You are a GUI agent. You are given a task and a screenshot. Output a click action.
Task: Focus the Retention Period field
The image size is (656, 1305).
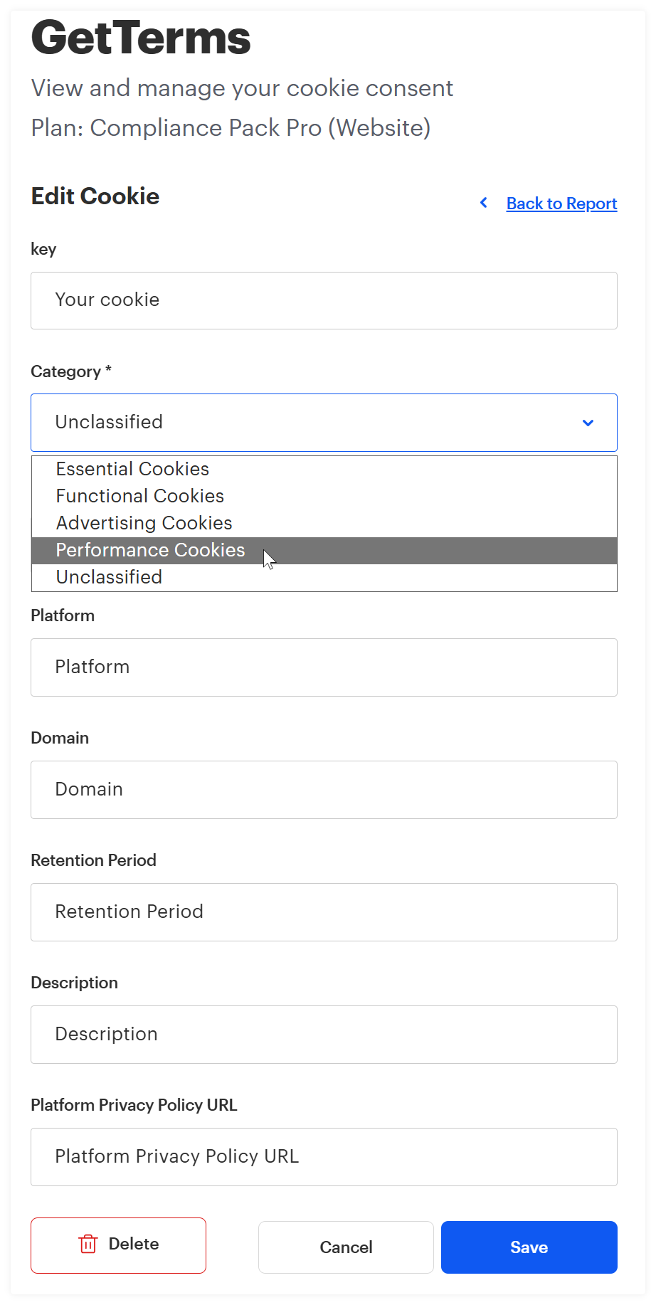324,912
